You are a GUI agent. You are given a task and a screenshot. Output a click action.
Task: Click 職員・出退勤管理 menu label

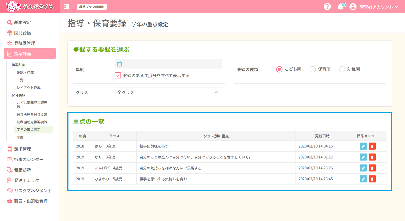pos(31,201)
